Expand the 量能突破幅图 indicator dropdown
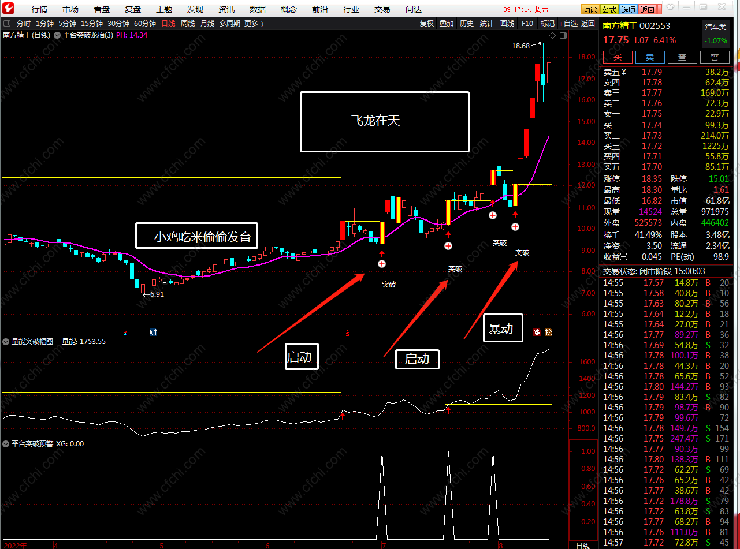This screenshot has height=549, width=740. click(x=6, y=341)
